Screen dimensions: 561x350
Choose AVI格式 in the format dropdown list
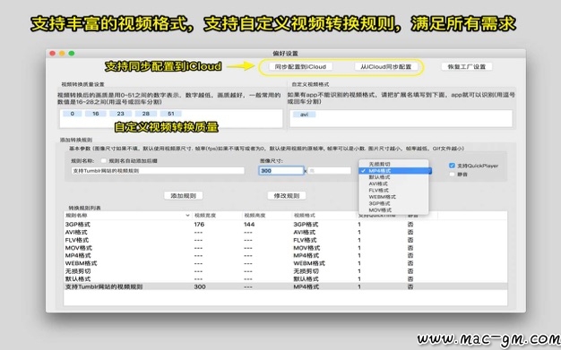pyautogui.click(x=393, y=184)
